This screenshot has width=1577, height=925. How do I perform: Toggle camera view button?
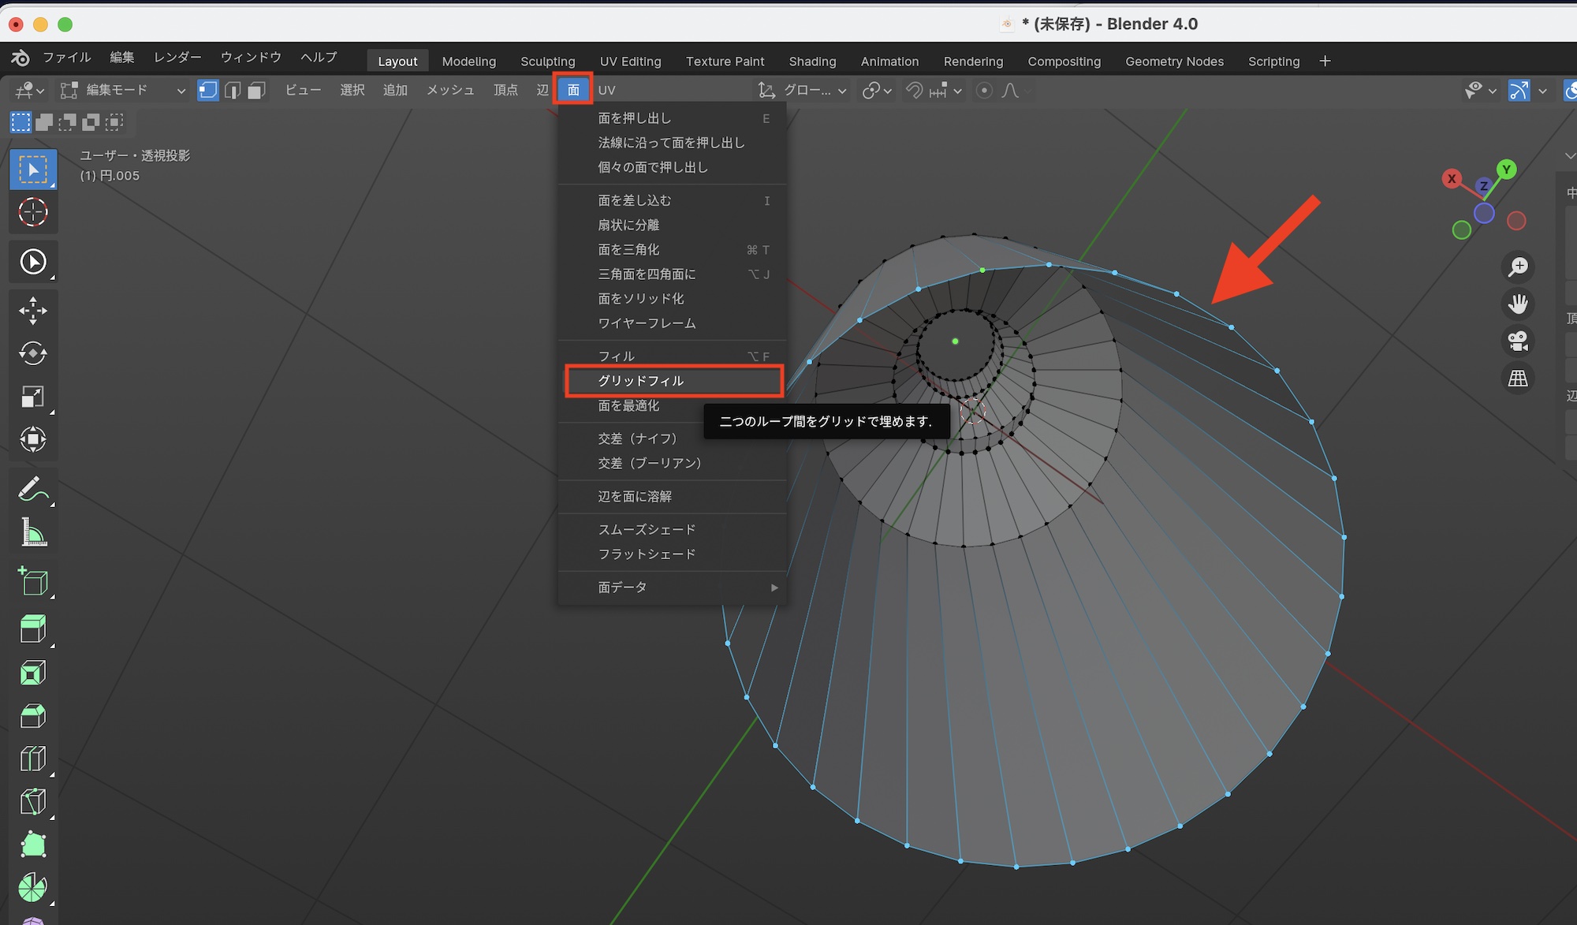click(1518, 341)
